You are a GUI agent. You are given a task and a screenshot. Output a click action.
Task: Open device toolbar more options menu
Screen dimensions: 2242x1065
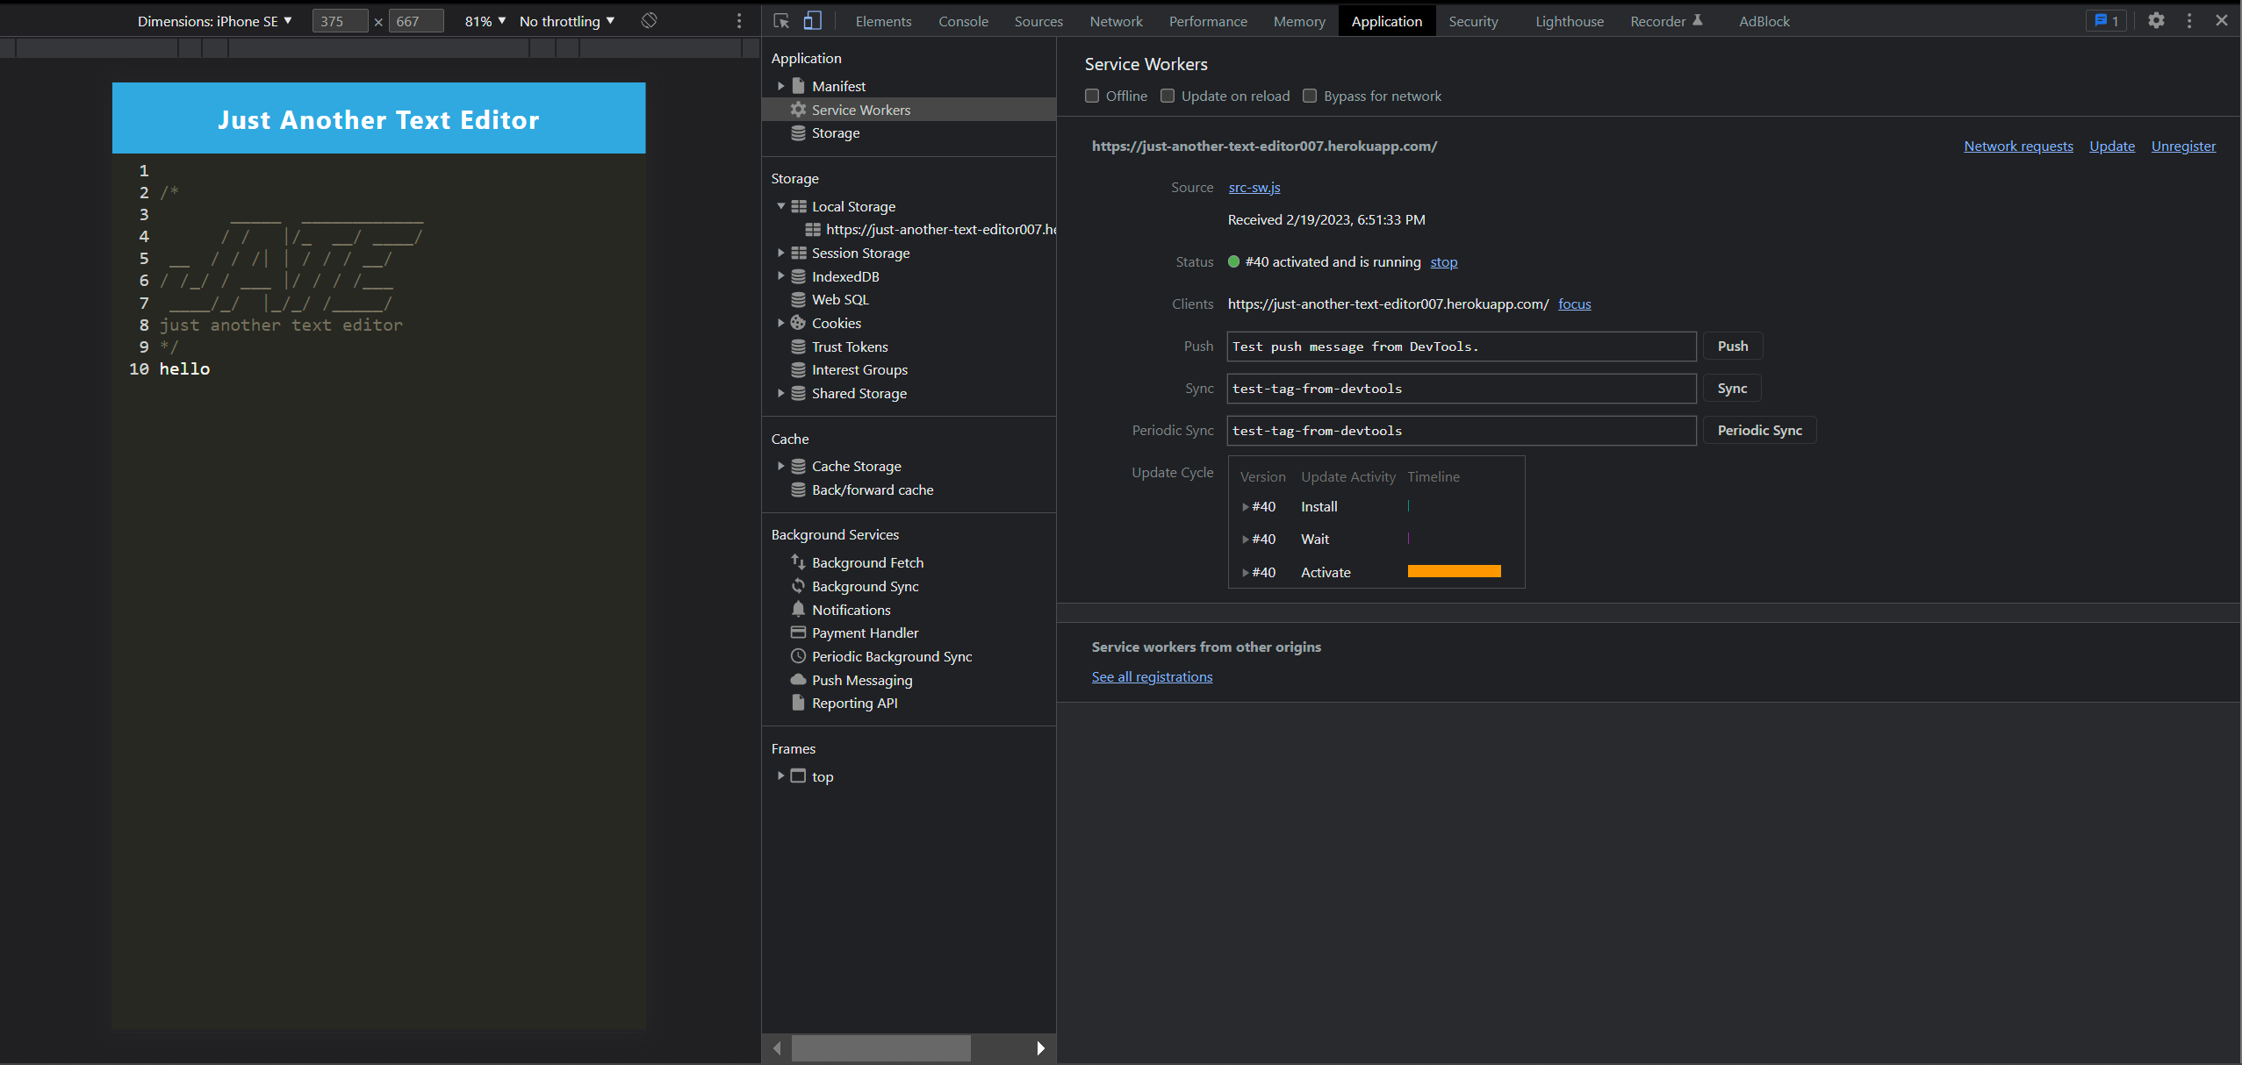point(739,21)
